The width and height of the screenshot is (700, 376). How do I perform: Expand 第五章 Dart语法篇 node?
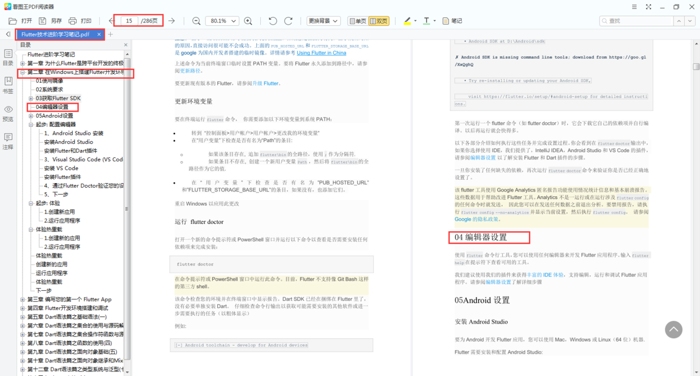23,317
